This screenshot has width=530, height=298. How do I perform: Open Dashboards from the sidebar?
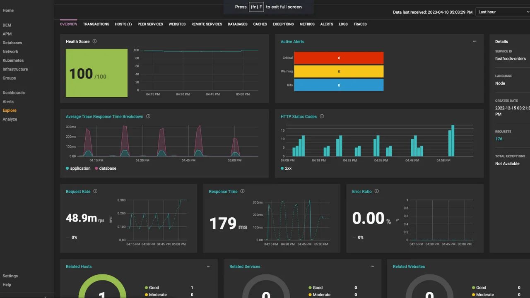[x=14, y=93]
